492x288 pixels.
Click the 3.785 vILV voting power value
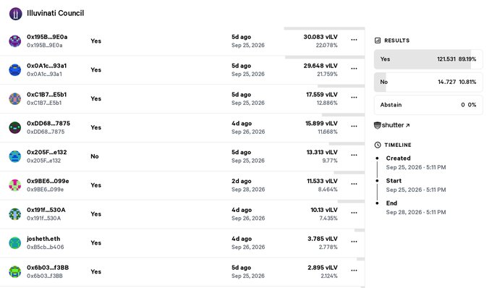323,239
